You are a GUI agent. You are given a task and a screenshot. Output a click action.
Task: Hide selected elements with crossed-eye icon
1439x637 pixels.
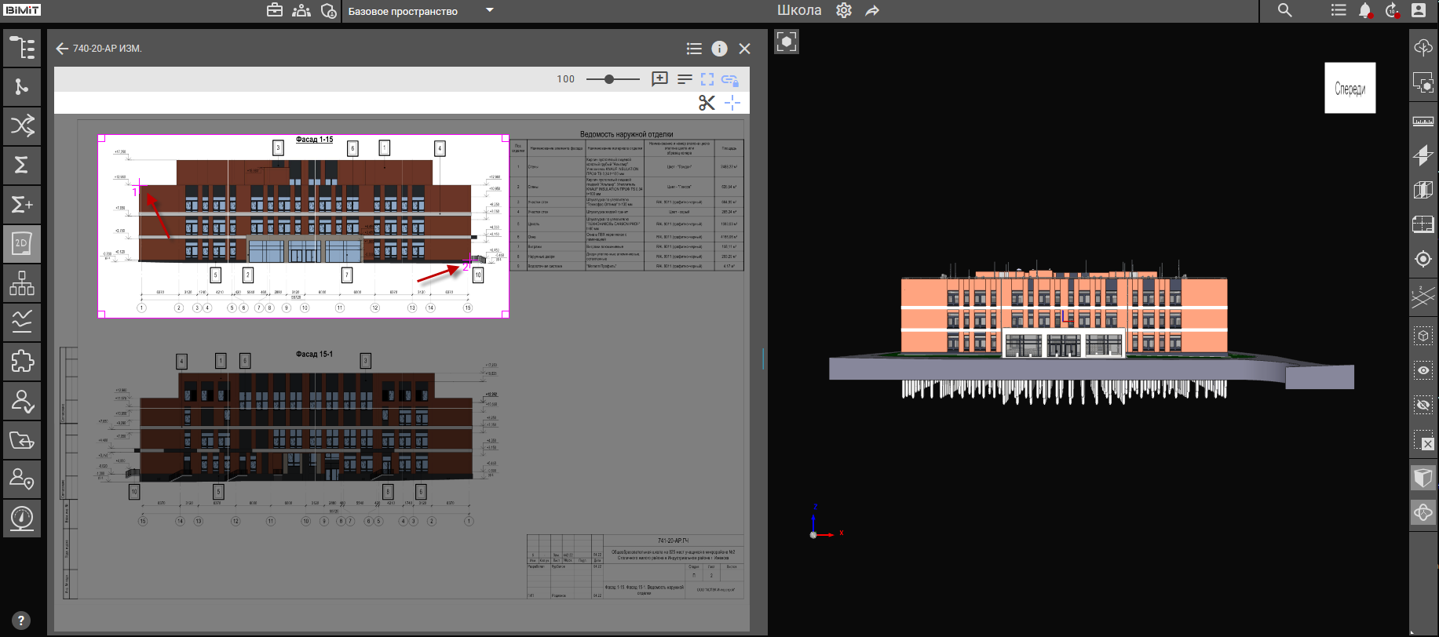tap(1423, 405)
